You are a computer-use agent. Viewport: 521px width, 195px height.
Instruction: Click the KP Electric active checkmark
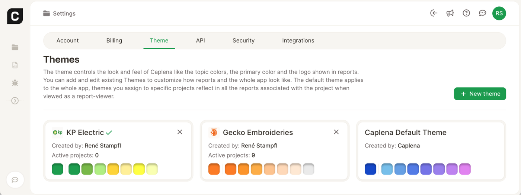[109, 133]
